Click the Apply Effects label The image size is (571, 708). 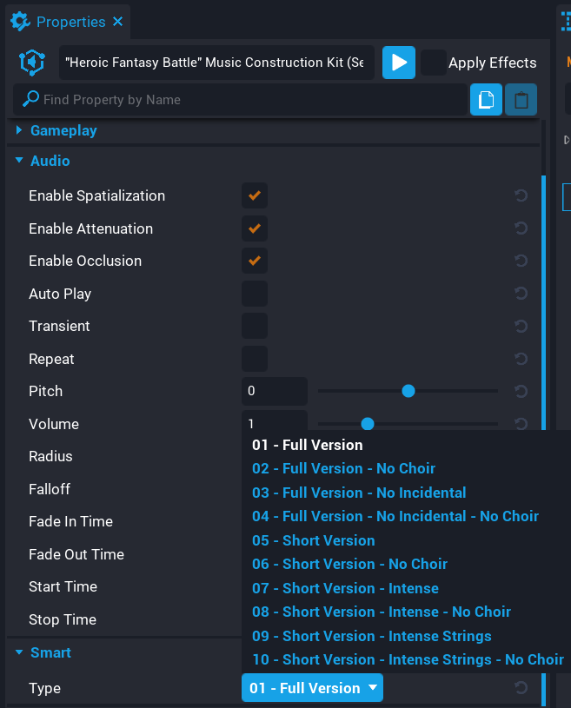click(492, 63)
